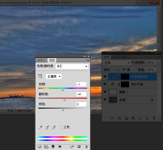Screen dimensions: 163x150
Task: Click the 色相 value field
Action: coord(81,84)
